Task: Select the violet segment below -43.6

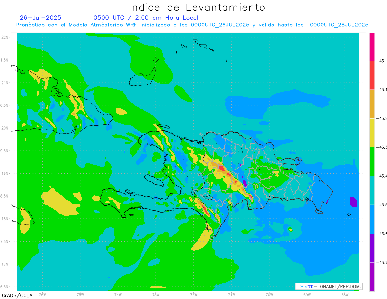Action: coord(372,248)
